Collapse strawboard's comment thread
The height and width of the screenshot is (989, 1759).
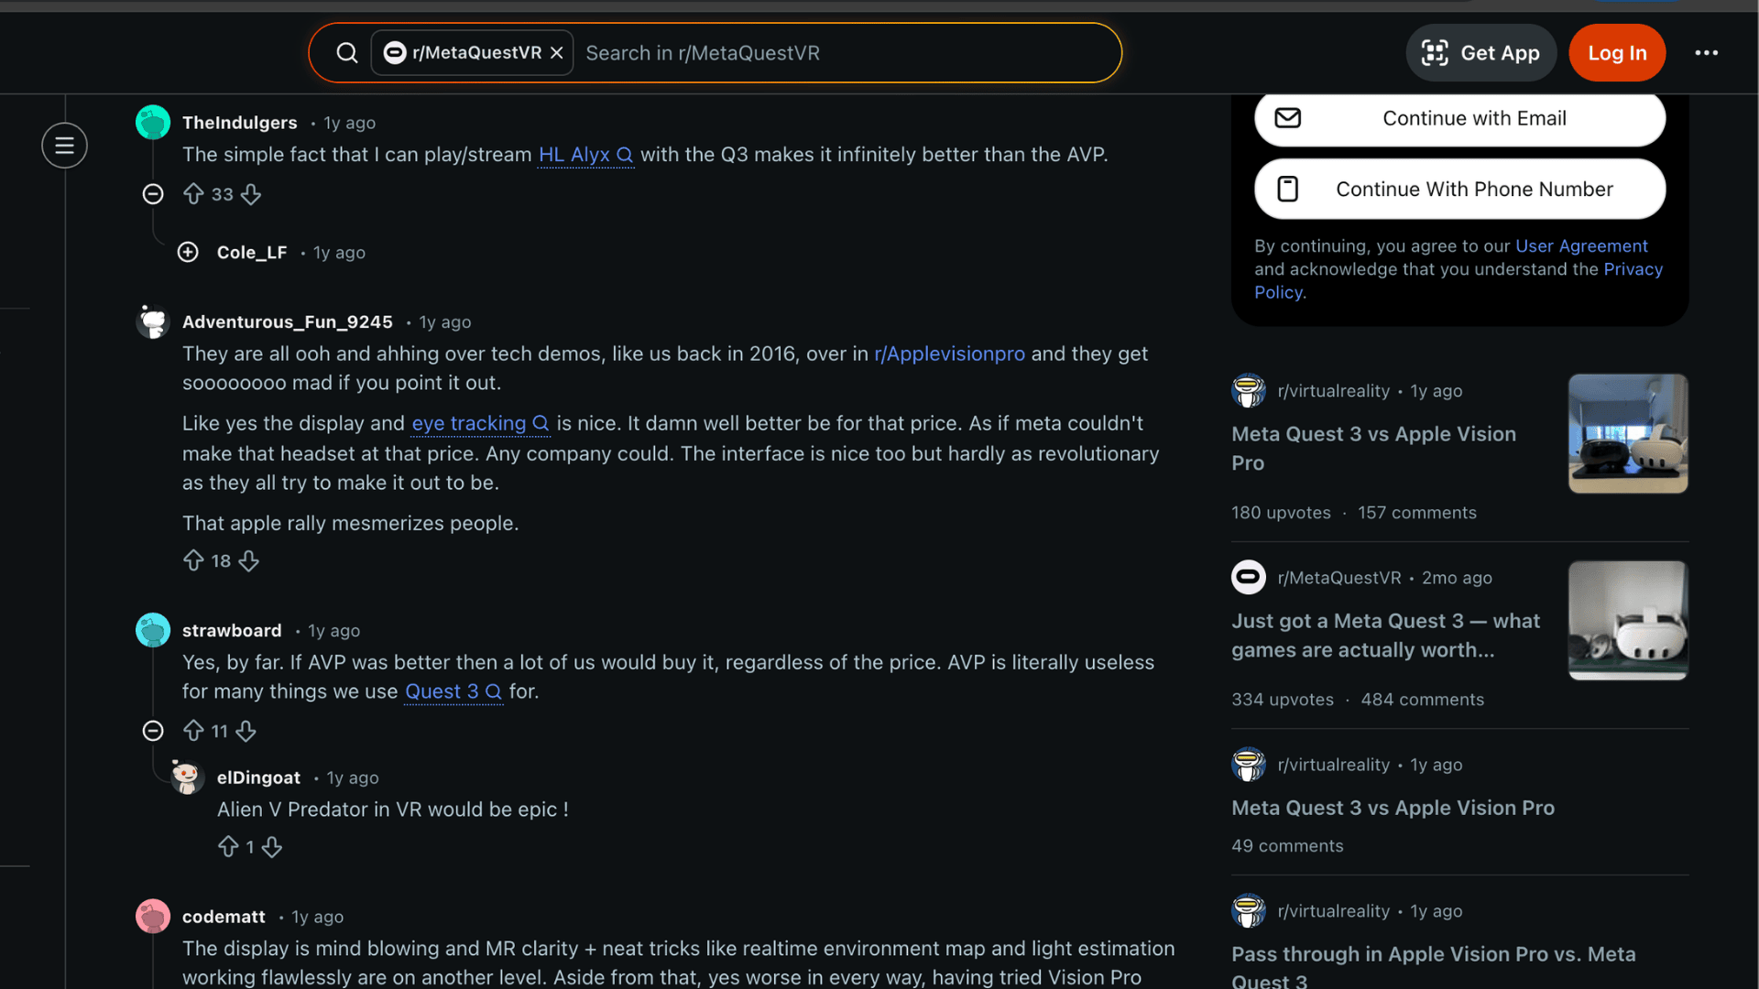pyautogui.click(x=152, y=731)
